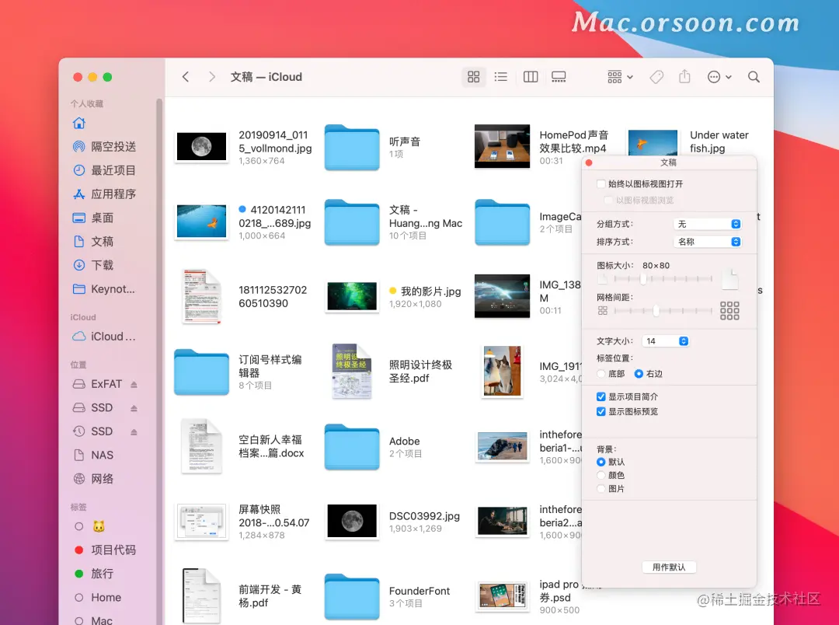The width and height of the screenshot is (839, 625).
Task: Select 底部 label position
Action: tap(601, 374)
